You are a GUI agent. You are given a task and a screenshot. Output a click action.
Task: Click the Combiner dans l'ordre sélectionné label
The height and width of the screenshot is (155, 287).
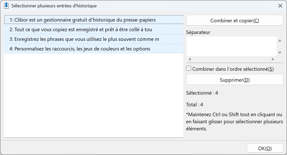233,69
